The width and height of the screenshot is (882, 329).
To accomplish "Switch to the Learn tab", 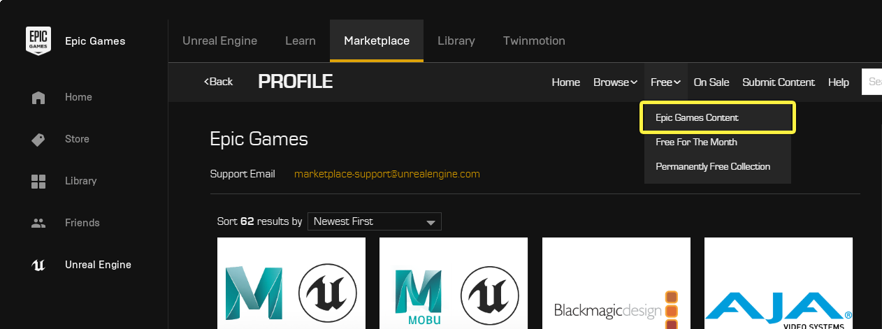I will tap(301, 41).
